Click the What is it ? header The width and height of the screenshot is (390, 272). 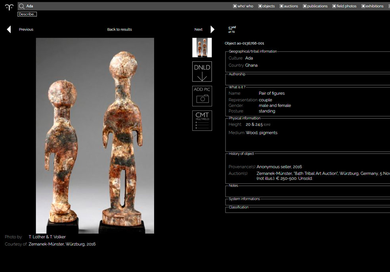237,87
